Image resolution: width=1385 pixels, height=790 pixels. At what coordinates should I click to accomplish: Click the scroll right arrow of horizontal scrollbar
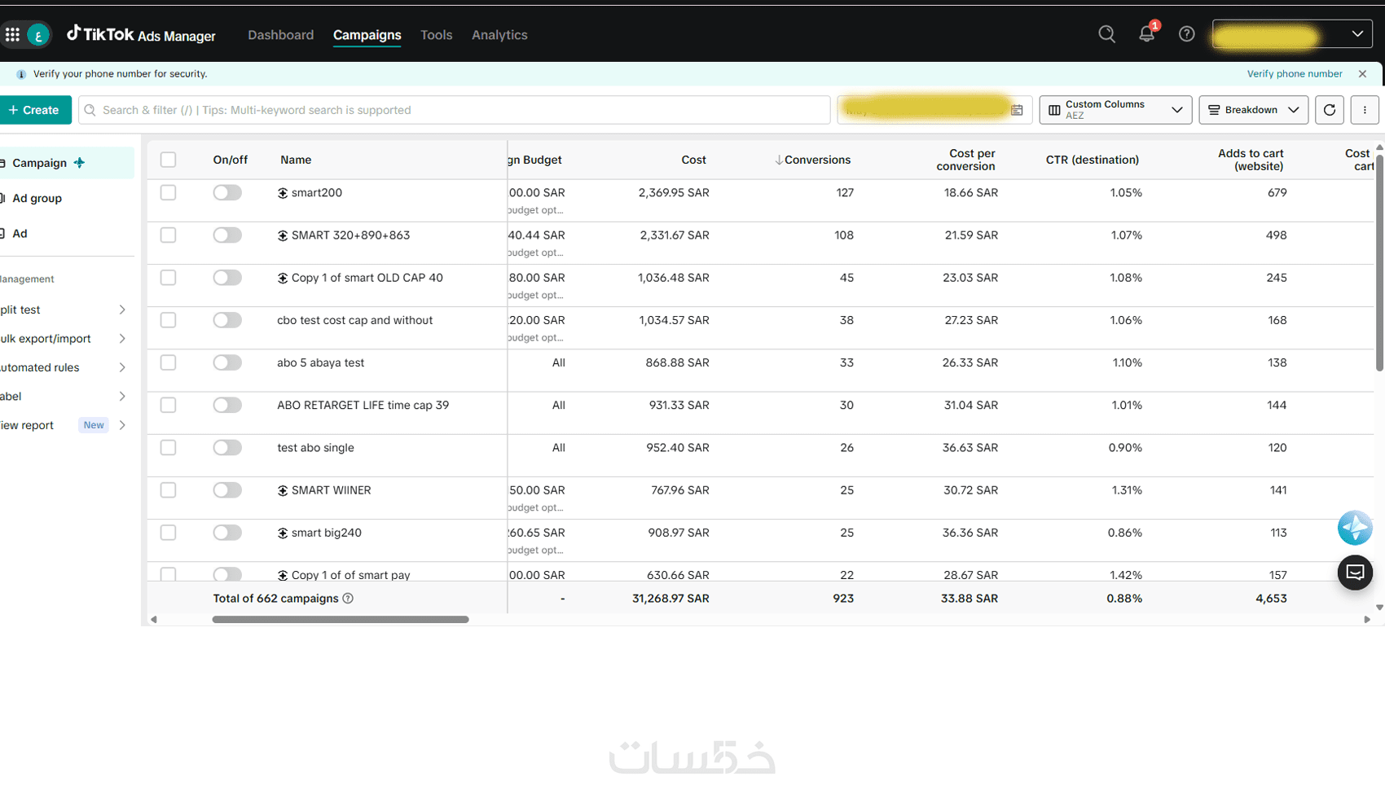(1367, 620)
